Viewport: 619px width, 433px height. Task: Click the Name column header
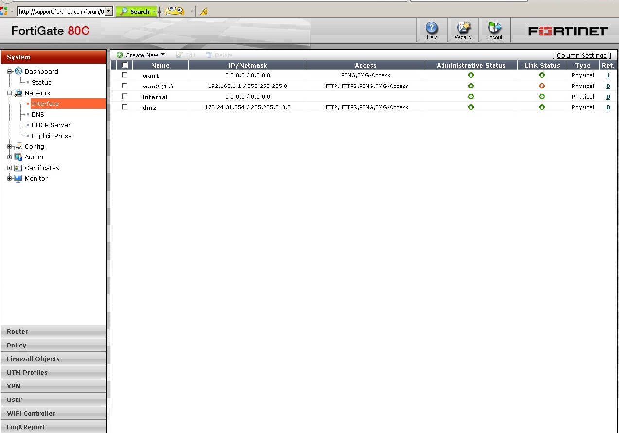[160, 65]
